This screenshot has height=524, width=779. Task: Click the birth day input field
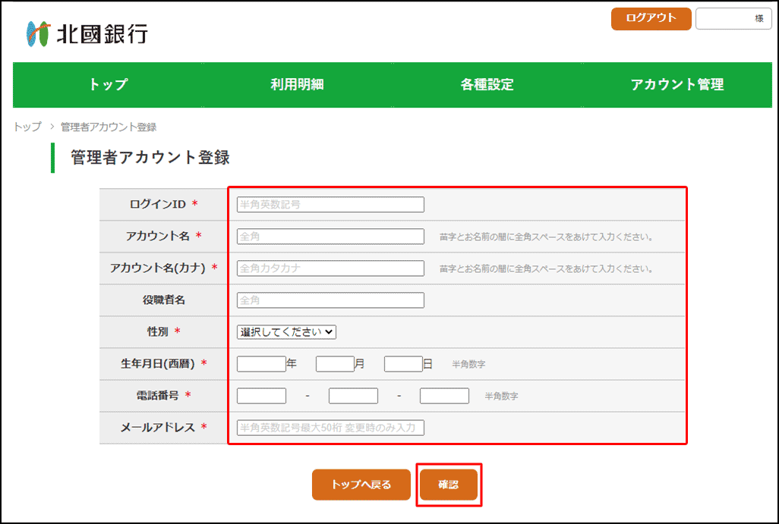pyautogui.click(x=403, y=364)
